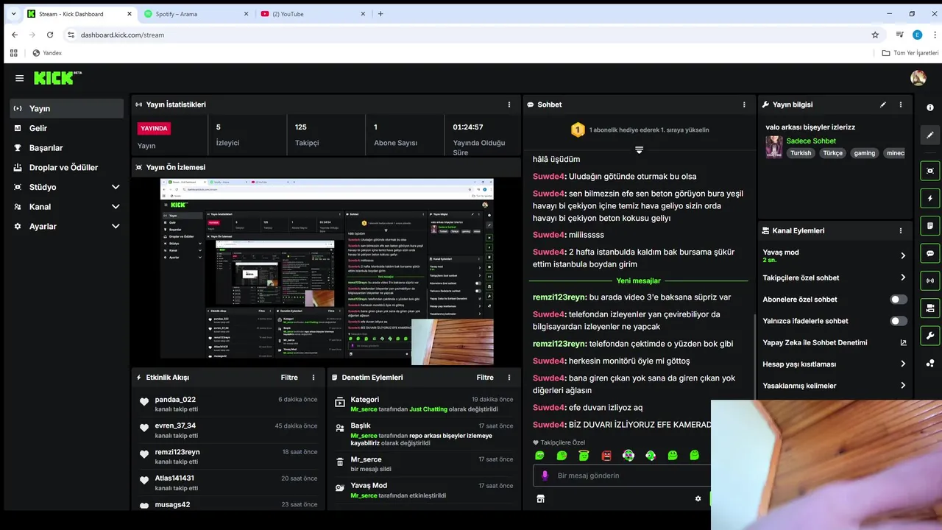Click the chat message input field
Image resolution: width=942 pixels, height=530 pixels.
pos(622,476)
